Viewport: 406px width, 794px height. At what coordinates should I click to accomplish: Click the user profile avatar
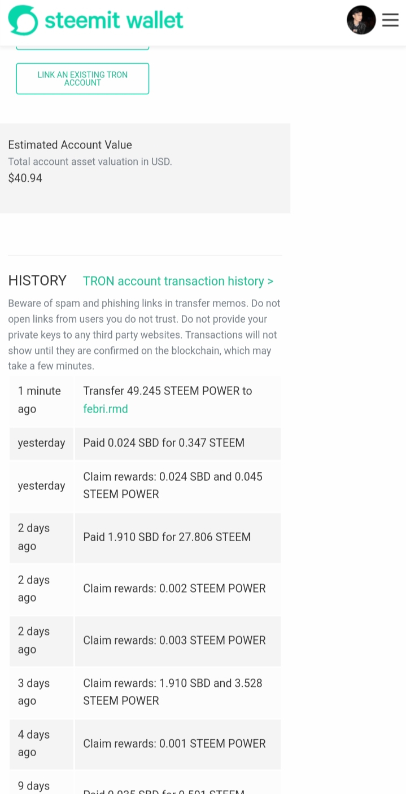(x=361, y=20)
